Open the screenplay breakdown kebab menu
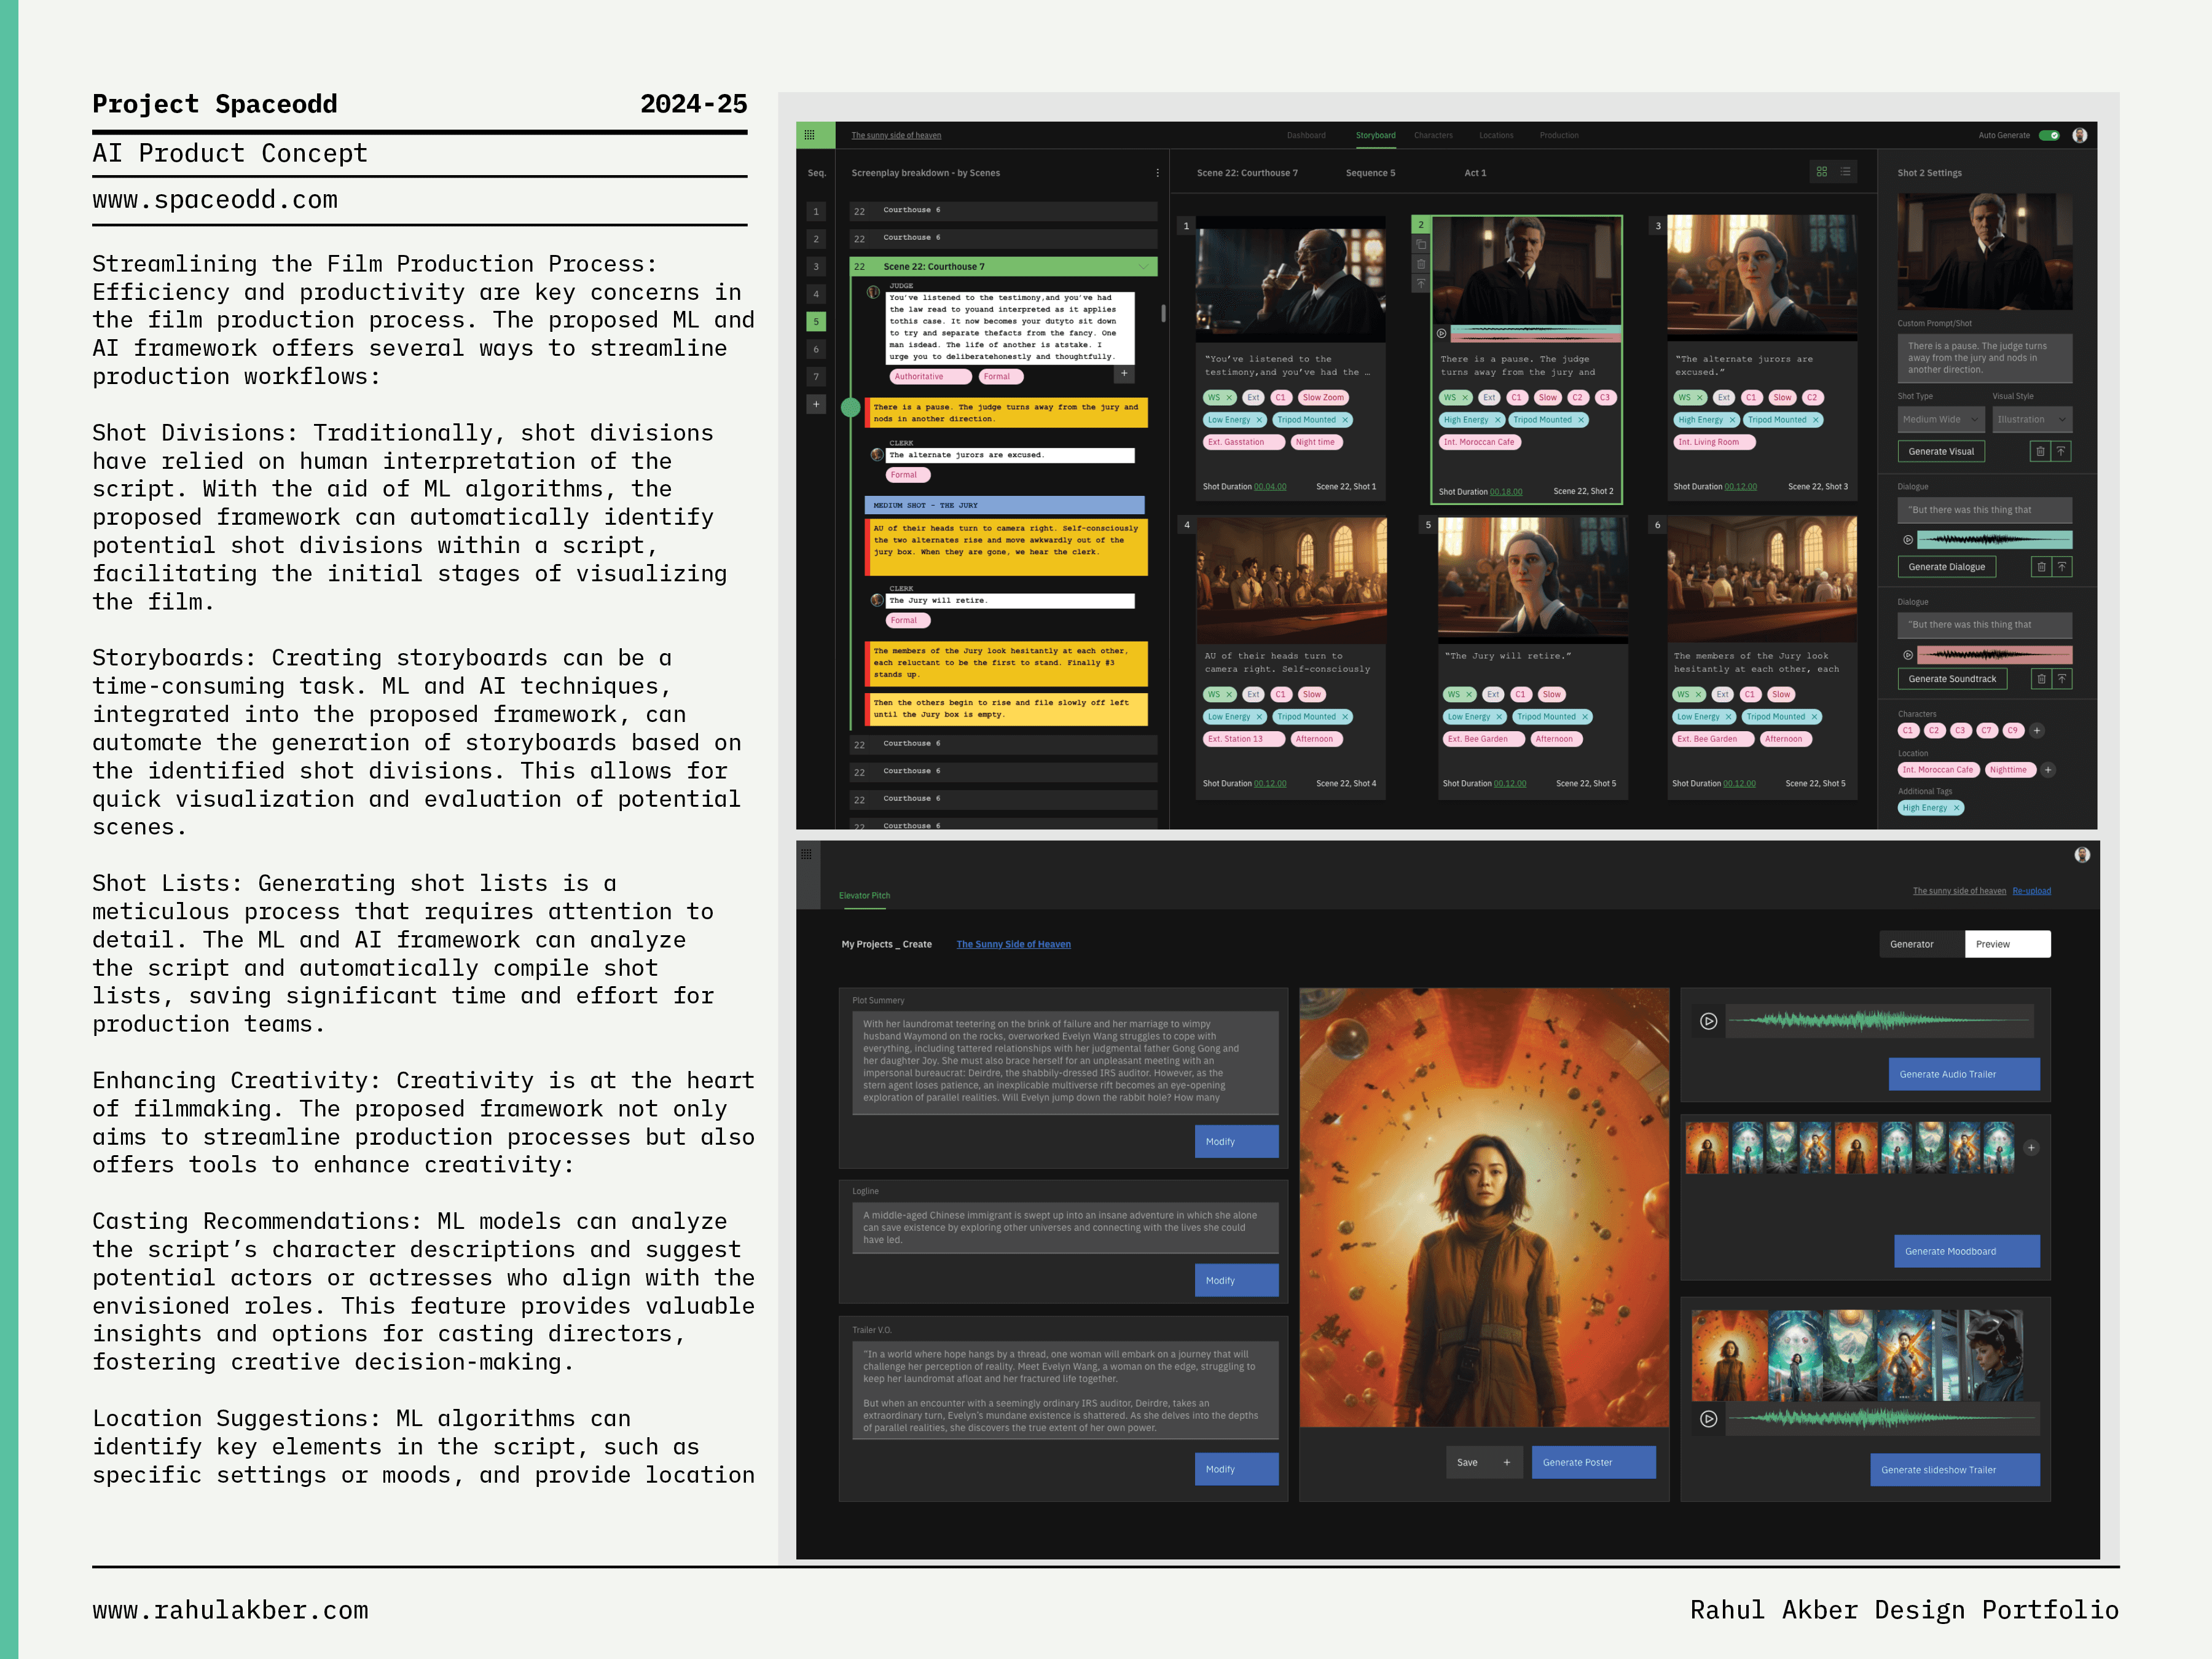 click(x=1157, y=173)
